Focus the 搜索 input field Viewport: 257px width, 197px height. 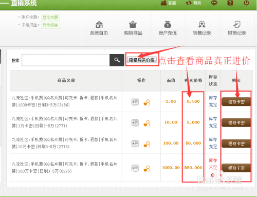(66, 60)
